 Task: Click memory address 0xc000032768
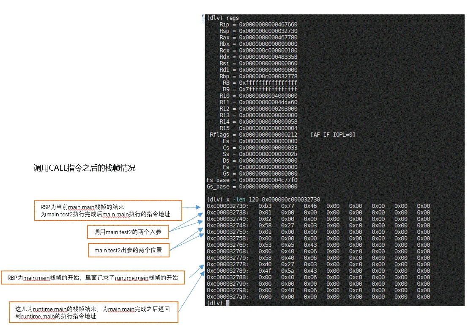click(x=227, y=251)
